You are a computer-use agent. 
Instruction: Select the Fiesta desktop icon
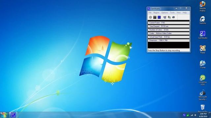pyautogui.click(x=202, y=49)
